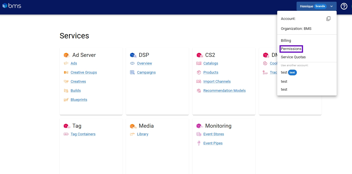The image size is (352, 174).
Task: Open the Blueprints link
Action: [79, 100]
